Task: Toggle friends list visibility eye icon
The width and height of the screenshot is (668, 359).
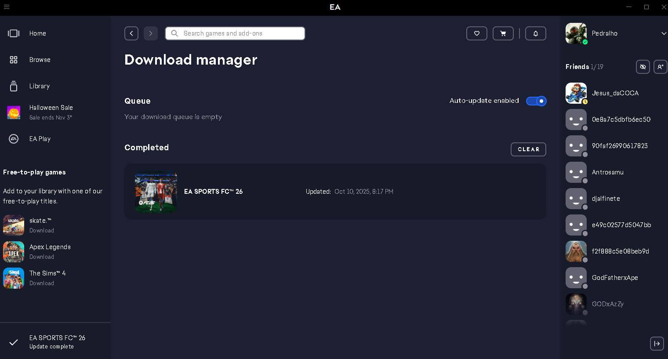Action: pos(643,67)
